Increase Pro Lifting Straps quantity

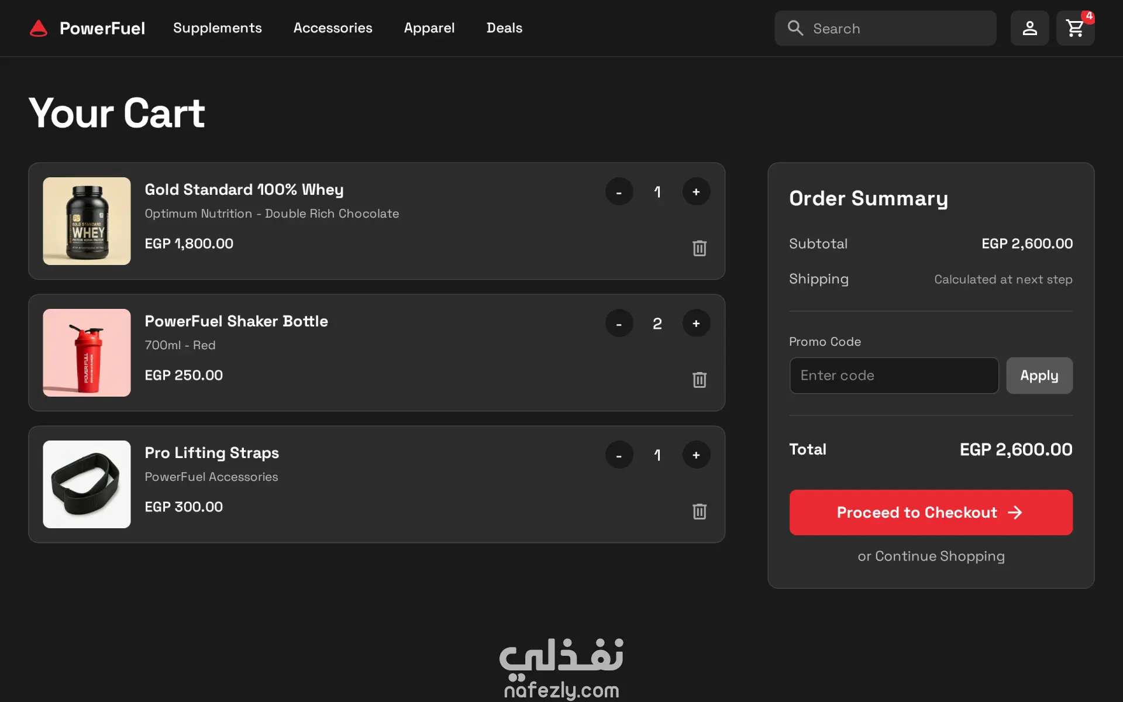[x=696, y=455]
